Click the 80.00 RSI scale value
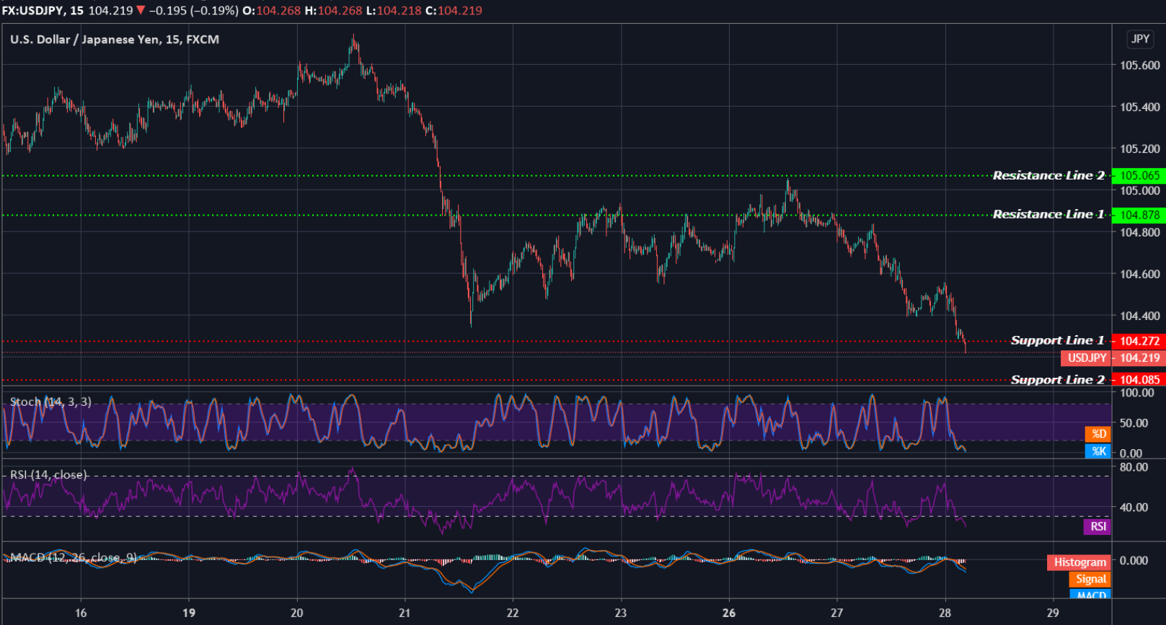This screenshot has height=625, width=1166. pos(1134,467)
